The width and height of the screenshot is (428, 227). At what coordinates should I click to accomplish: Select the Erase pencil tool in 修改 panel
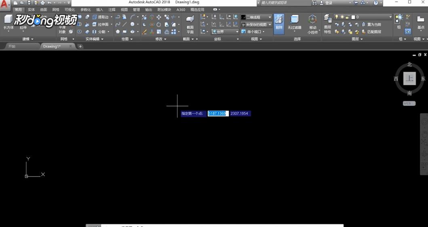[144, 32]
